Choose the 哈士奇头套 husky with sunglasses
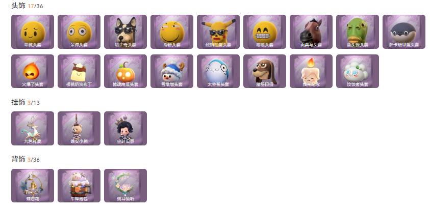Screen dimensions: 430x209 click(x=125, y=32)
